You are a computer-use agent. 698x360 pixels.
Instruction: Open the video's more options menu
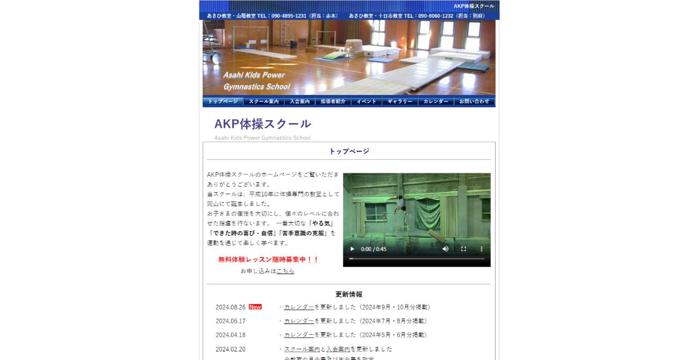point(481,249)
